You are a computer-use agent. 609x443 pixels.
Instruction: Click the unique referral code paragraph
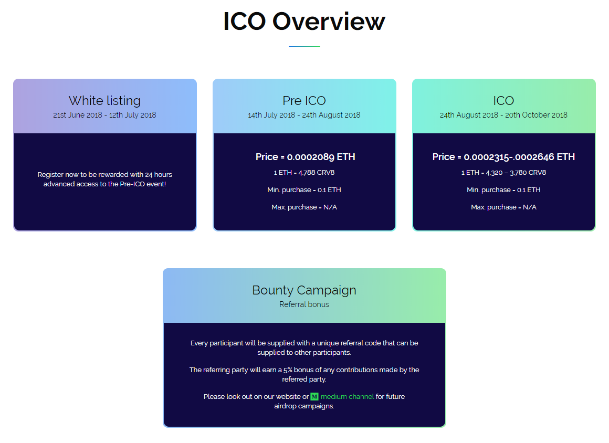tap(304, 347)
